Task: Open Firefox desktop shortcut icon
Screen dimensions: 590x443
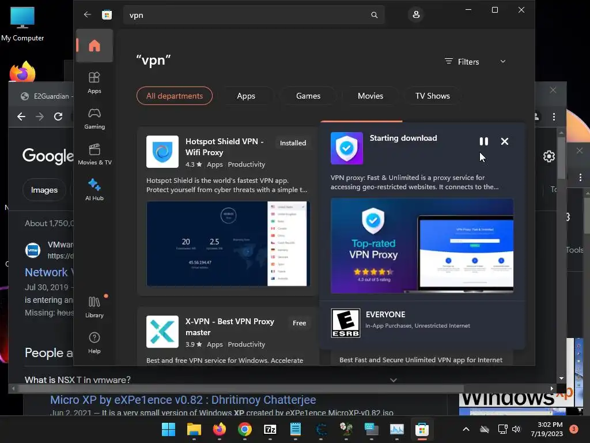Action: pyautogui.click(x=22, y=71)
